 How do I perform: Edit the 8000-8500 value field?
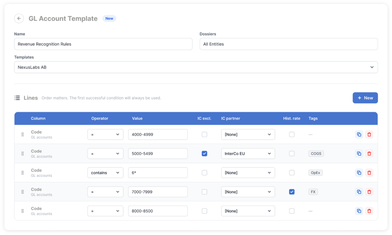(x=158, y=211)
